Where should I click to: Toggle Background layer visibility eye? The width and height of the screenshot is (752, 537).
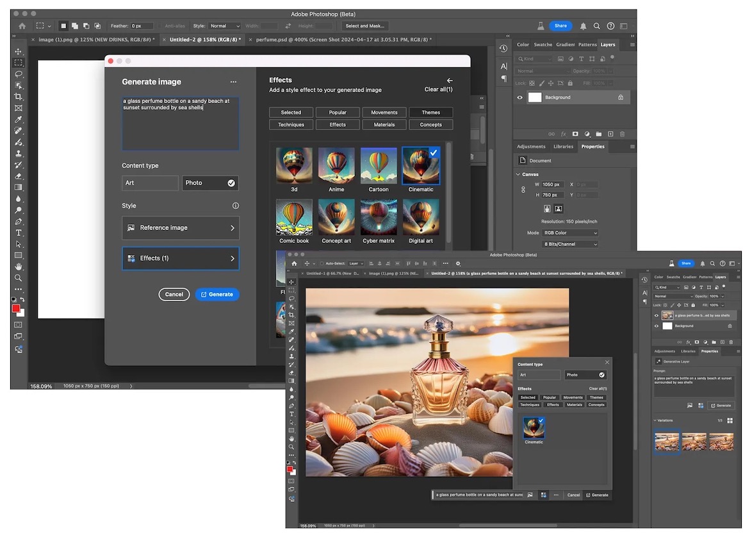520,97
